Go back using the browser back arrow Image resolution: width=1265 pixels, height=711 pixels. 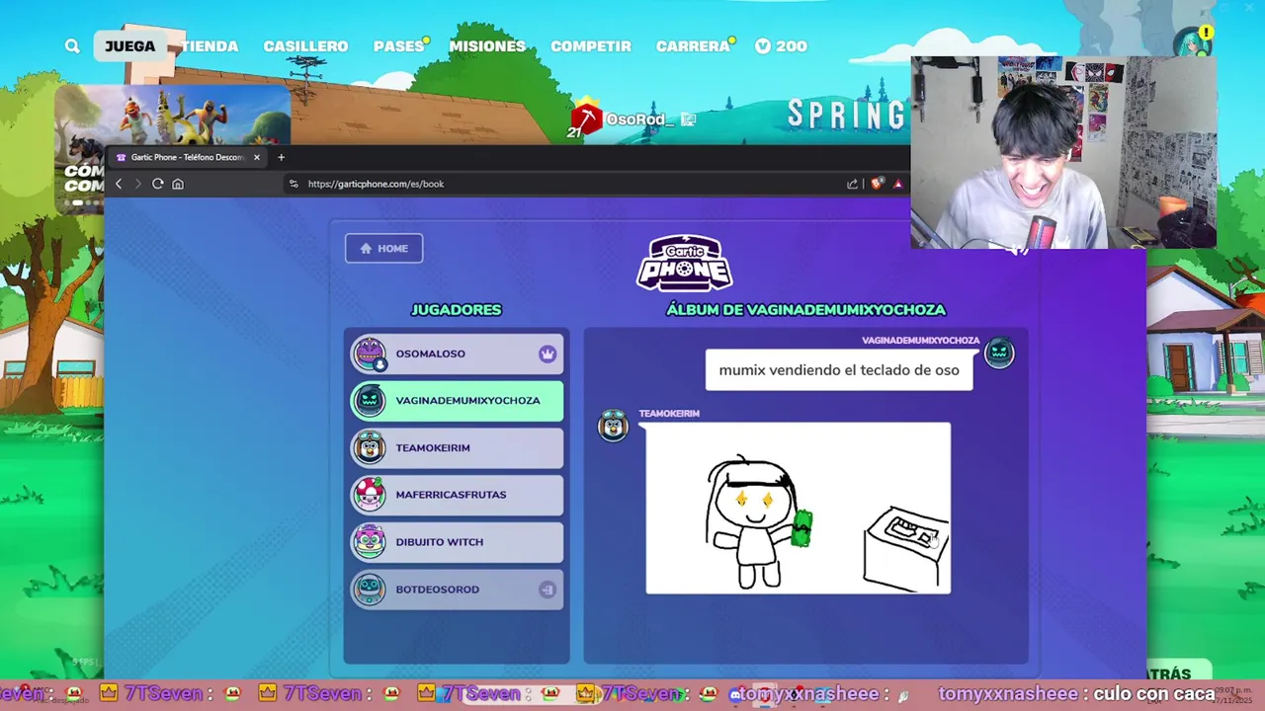(119, 184)
